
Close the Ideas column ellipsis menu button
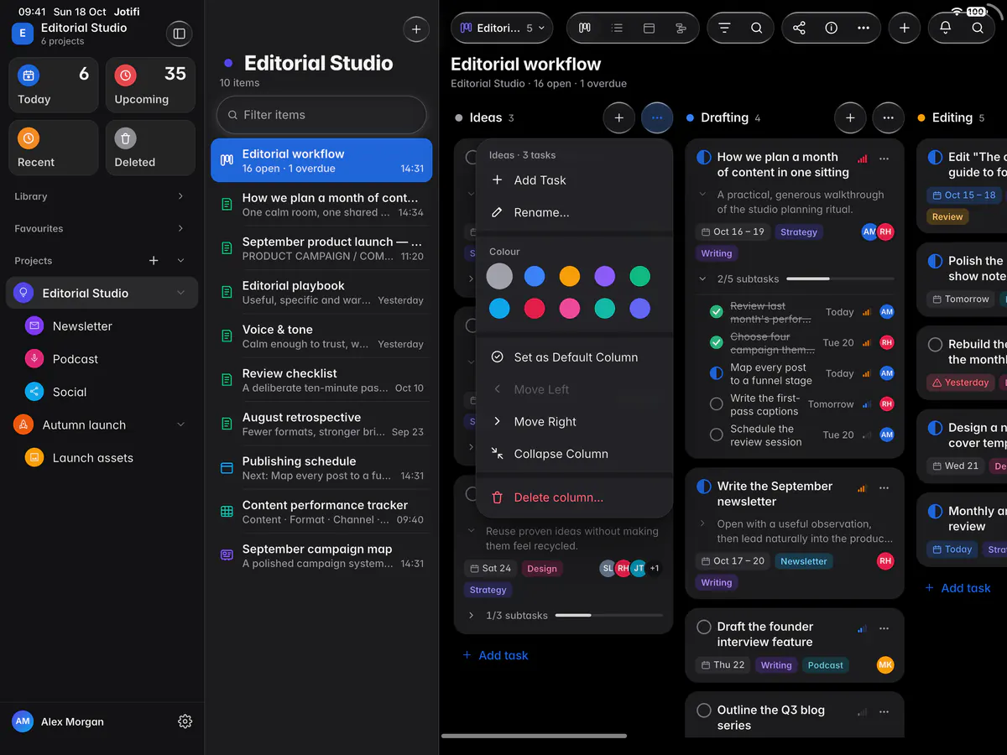(657, 118)
